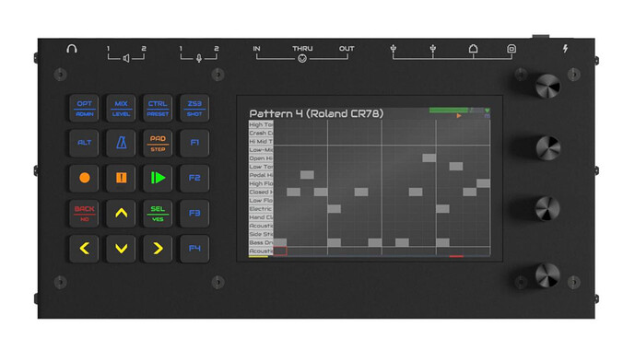Click the yellow up arrow button

pos(121,214)
